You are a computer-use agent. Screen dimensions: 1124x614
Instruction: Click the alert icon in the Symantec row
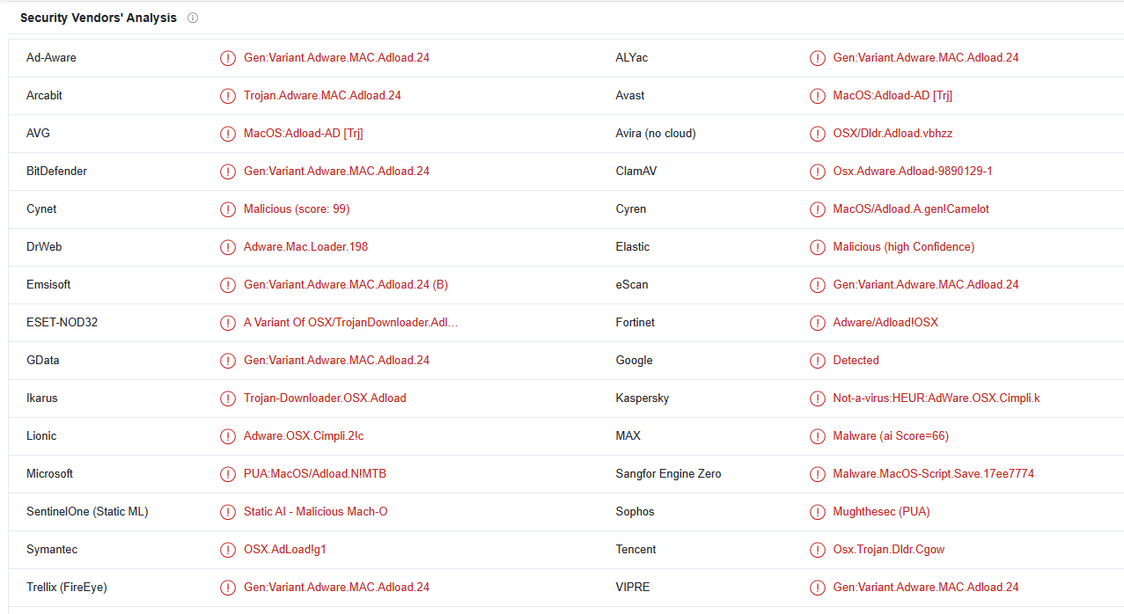point(228,550)
